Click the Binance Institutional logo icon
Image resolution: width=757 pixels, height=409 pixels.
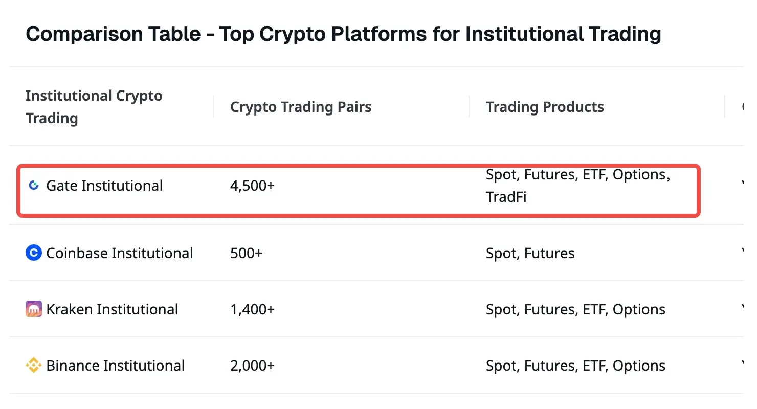[33, 365]
